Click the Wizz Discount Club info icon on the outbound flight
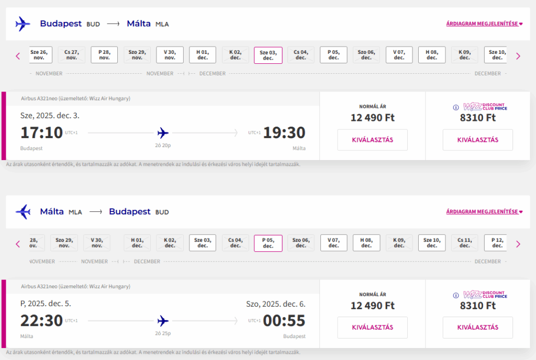The width and height of the screenshot is (536, 360). (x=456, y=107)
